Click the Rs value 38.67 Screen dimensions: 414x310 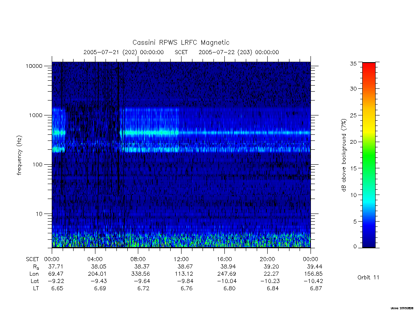click(x=185, y=266)
